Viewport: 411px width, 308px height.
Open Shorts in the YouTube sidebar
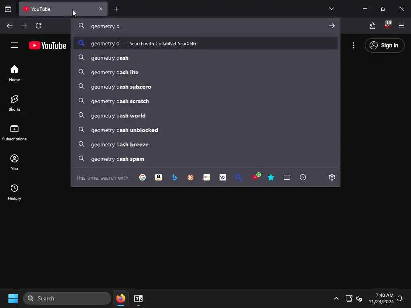14,103
